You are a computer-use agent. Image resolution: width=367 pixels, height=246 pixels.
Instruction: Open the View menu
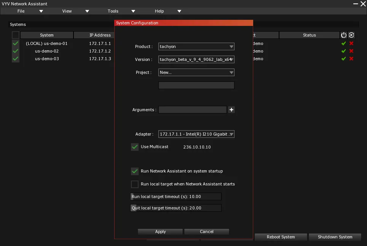click(67, 11)
